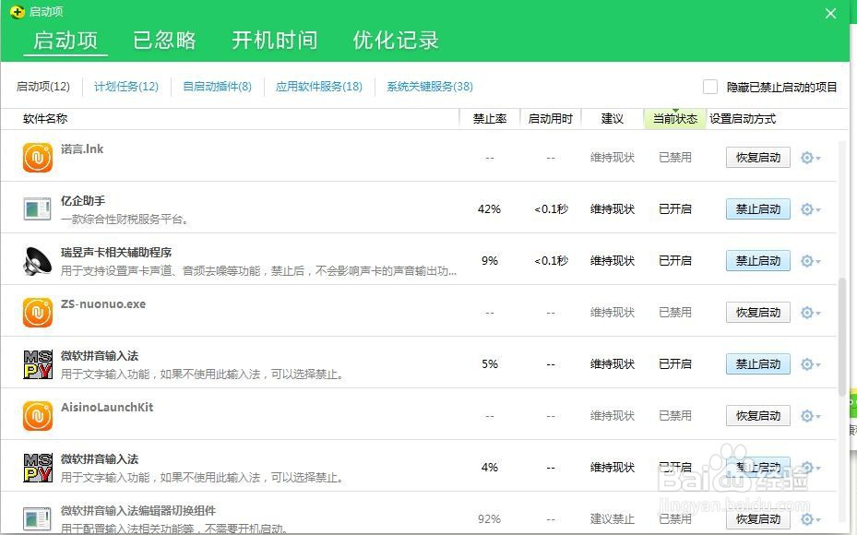Switch to the 启动项 main tab

click(65, 41)
